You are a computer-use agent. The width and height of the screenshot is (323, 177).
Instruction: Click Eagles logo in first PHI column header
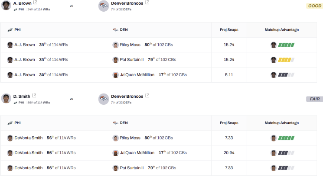[x=10, y=30]
